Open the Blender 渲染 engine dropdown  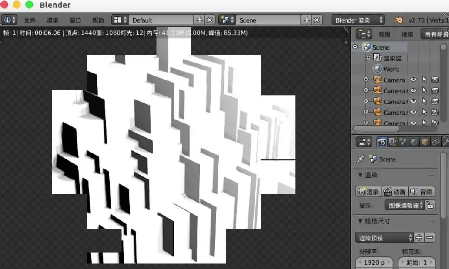[x=359, y=20]
